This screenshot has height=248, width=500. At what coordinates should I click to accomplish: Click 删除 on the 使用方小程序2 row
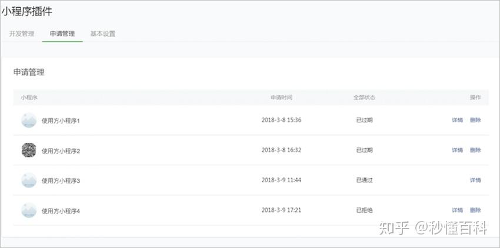point(475,150)
